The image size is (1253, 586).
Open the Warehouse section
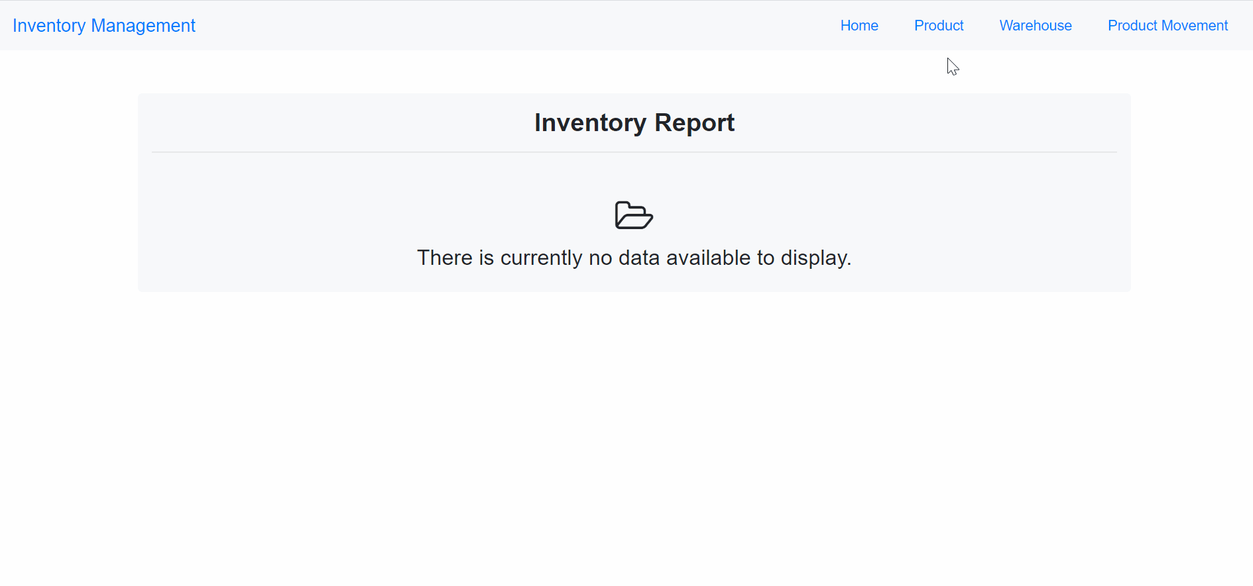1036,25
